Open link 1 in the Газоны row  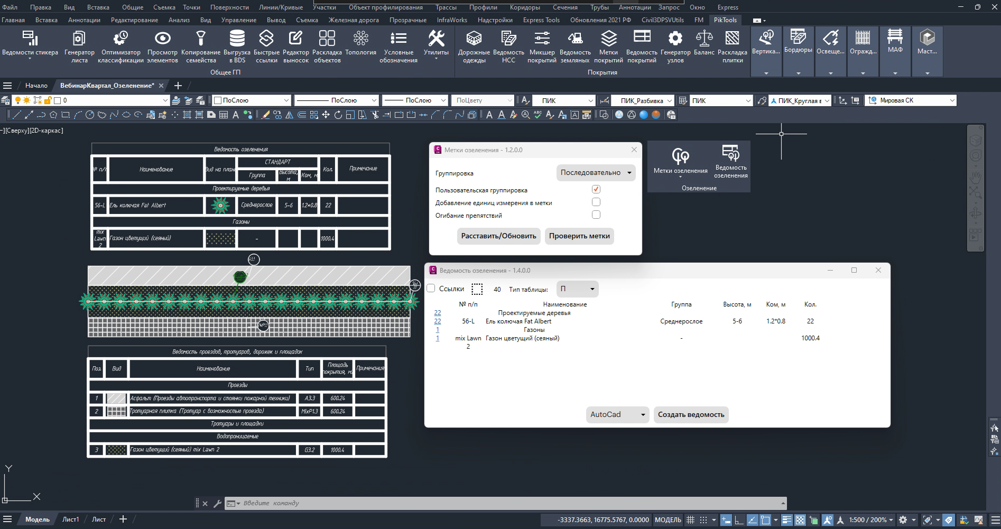(x=438, y=330)
